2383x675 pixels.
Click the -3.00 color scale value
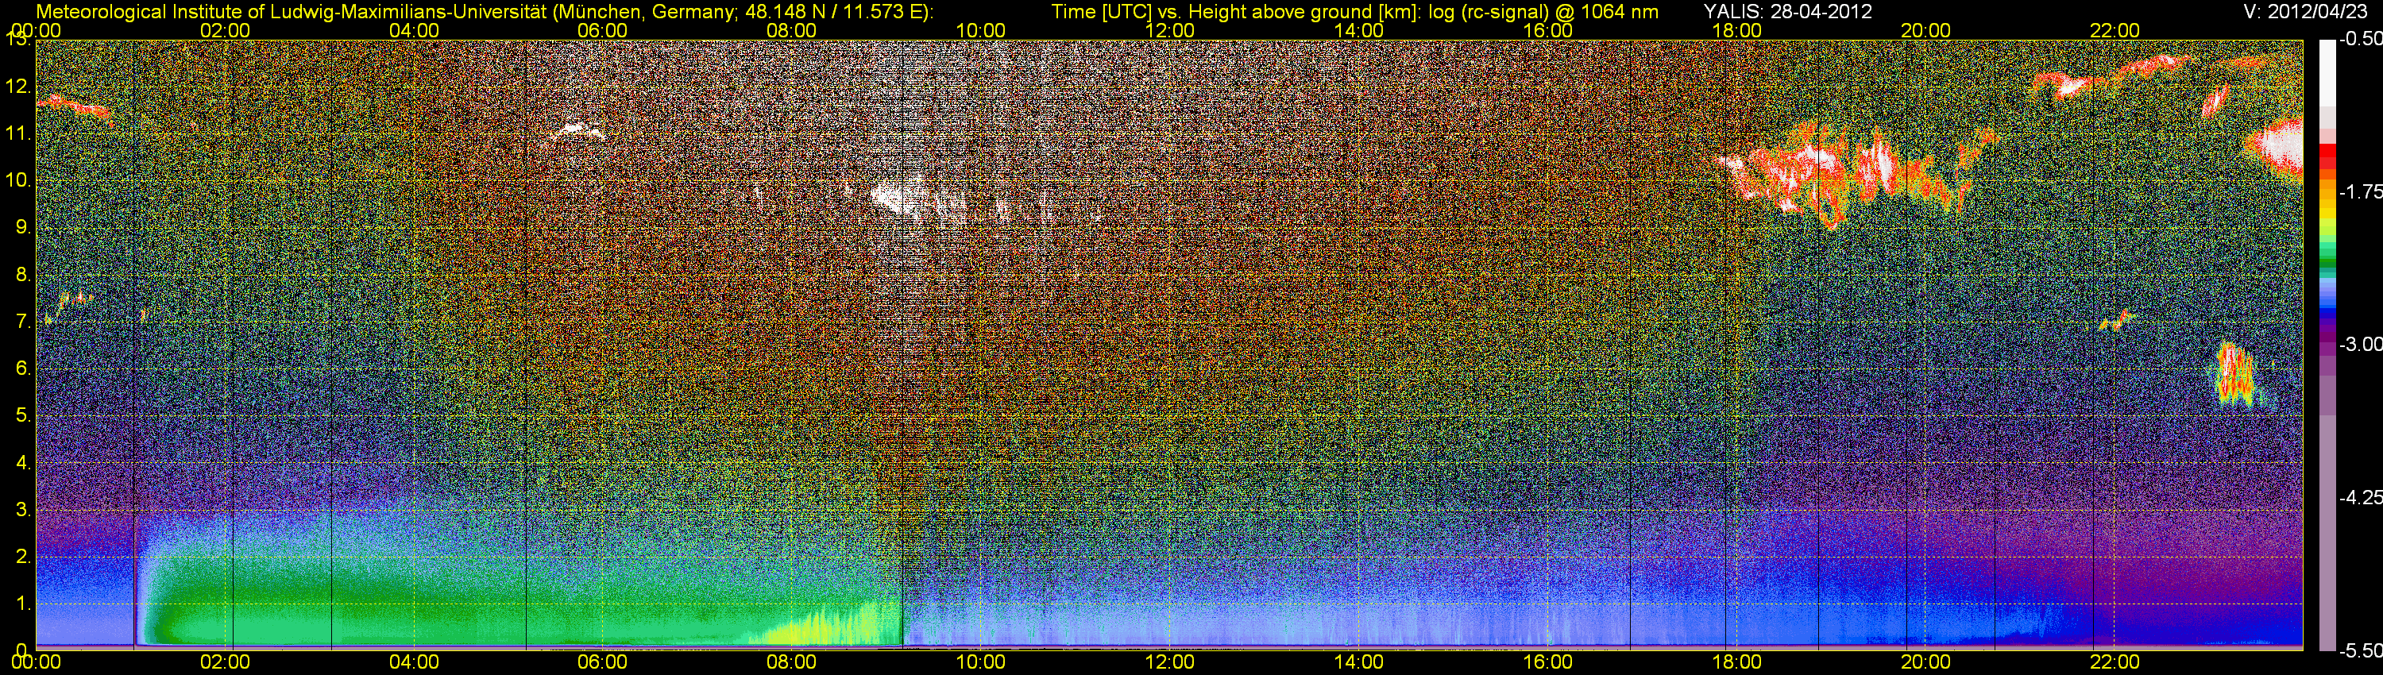click(2360, 345)
